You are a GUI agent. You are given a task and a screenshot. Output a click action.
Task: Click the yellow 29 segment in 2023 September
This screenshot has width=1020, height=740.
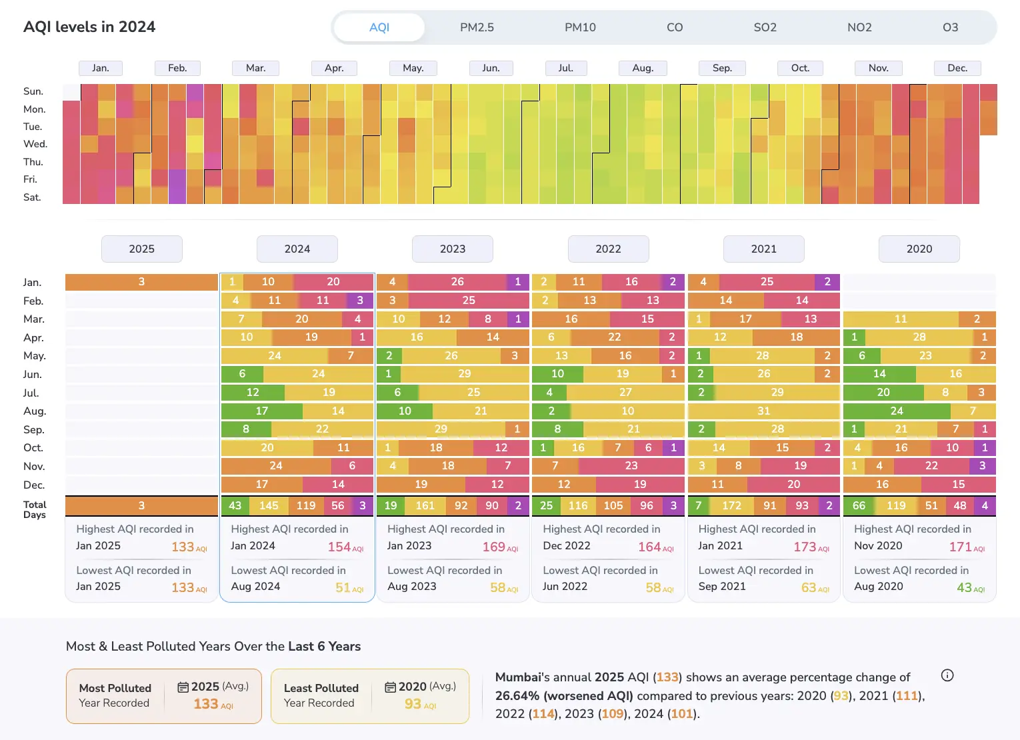pos(441,429)
